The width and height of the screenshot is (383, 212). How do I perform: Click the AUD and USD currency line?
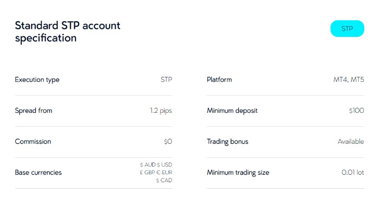pos(156,165)
